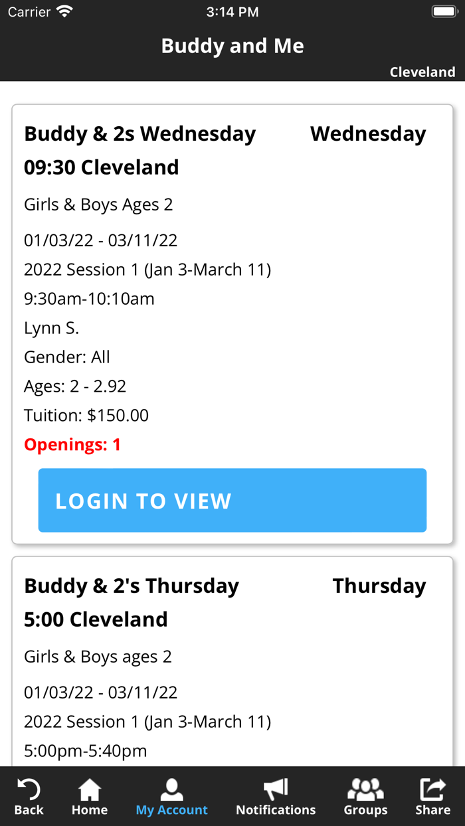Tap the battery status indicator

(444, 10)
